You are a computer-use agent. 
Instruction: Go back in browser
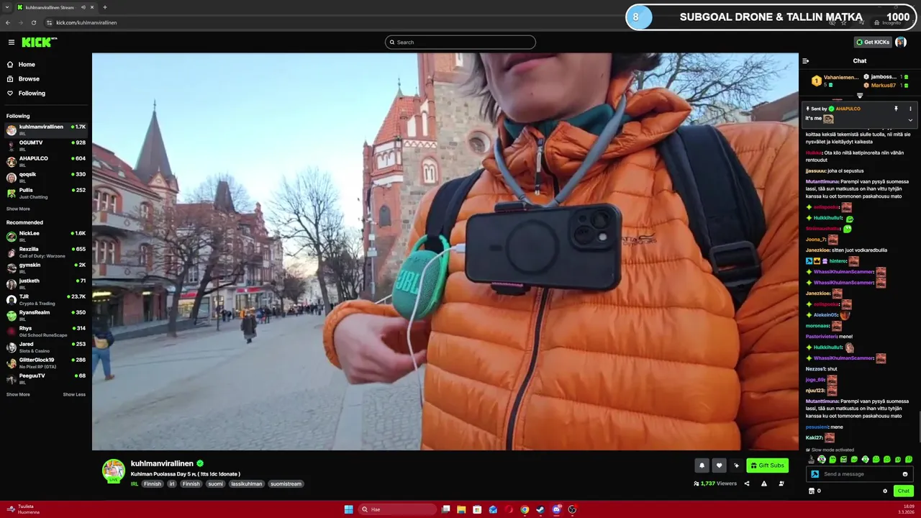pyautogui.click(x=8, y=22)
